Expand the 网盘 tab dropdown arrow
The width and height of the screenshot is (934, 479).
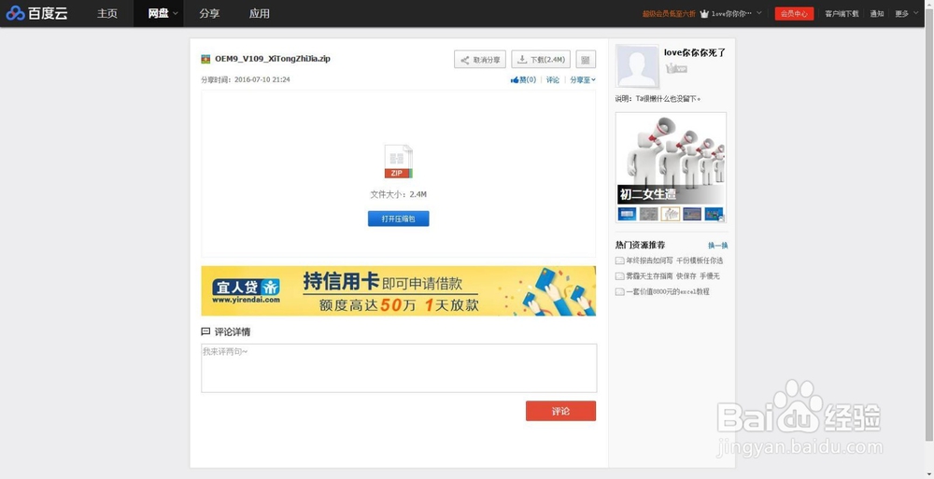[x=176, y=14]
